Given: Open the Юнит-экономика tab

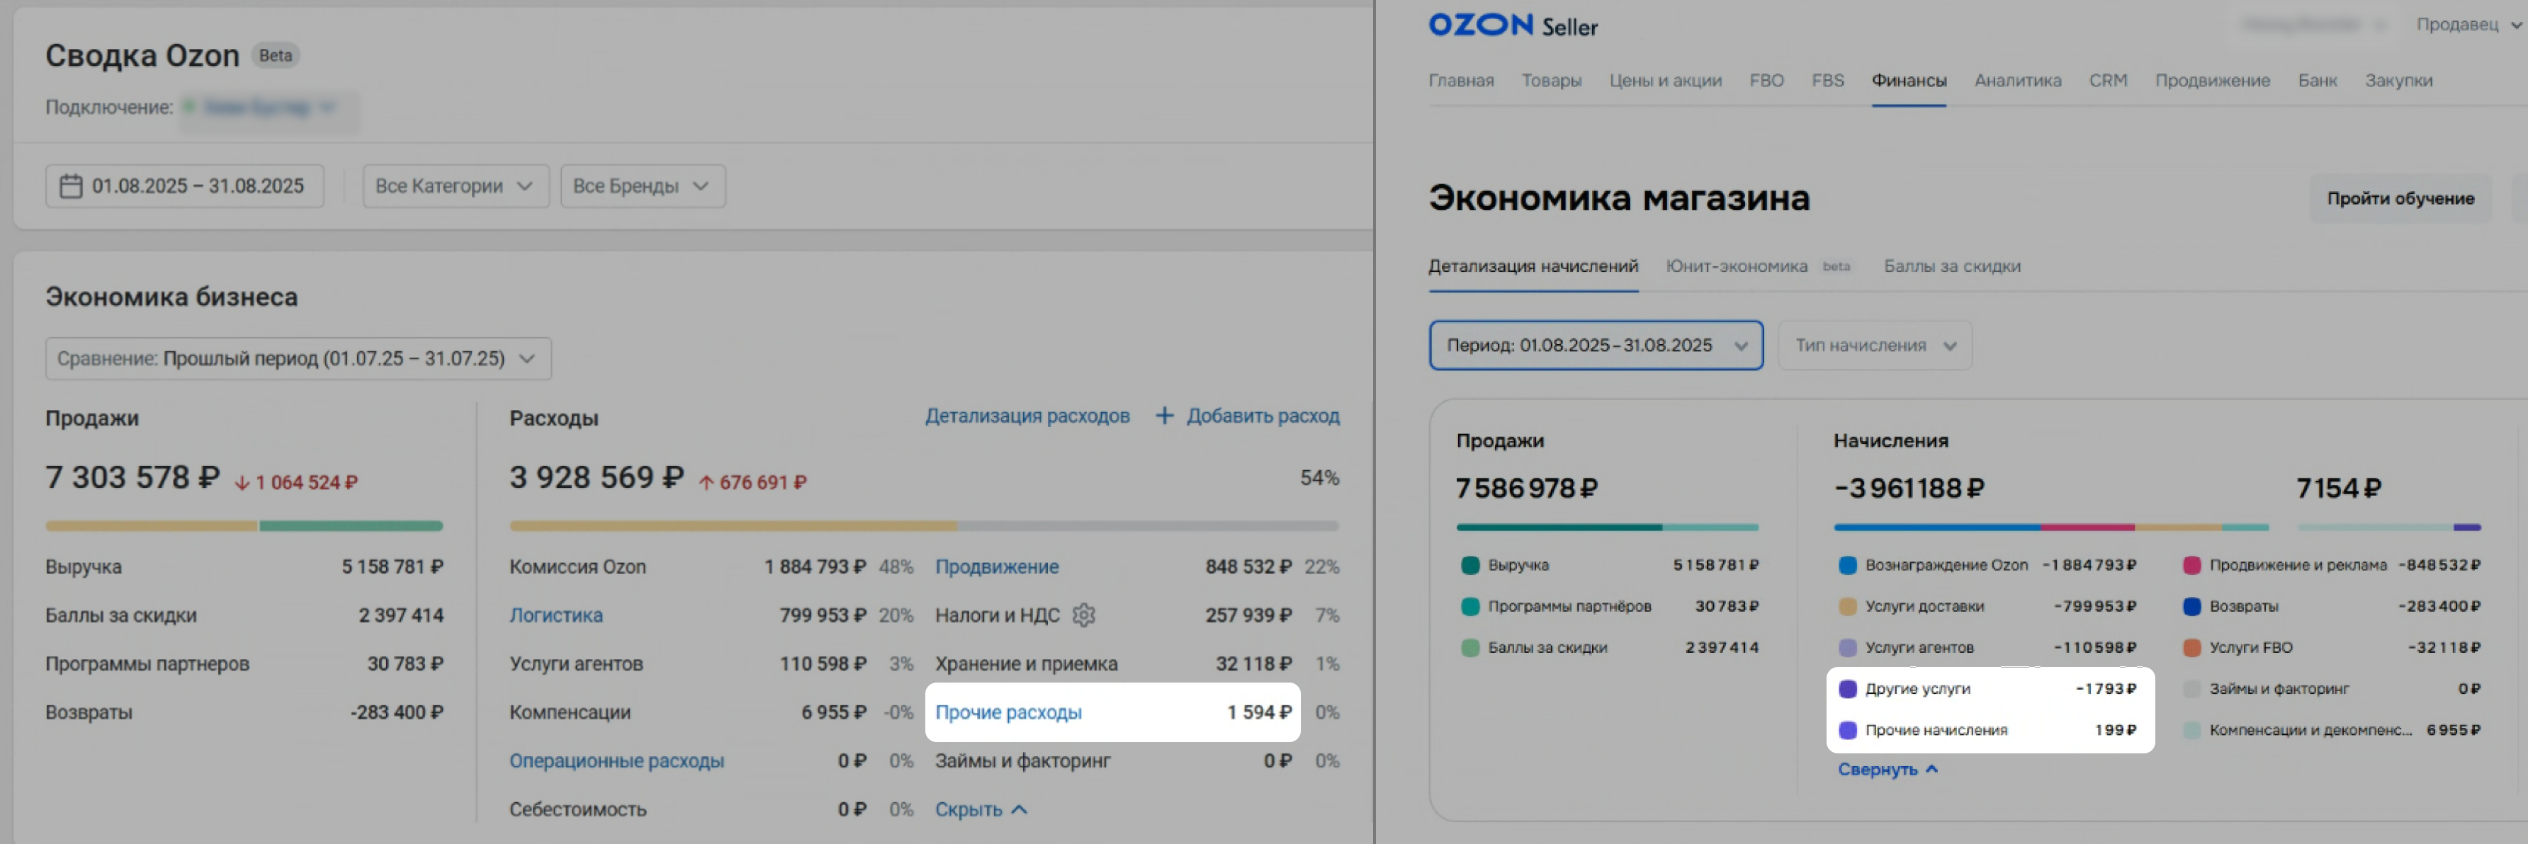Looking at the screenshot, I should (x=1736, y=267).
